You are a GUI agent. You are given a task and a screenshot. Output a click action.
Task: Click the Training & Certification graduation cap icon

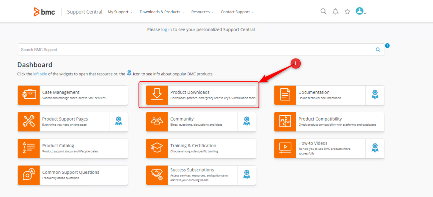[157, 148]
